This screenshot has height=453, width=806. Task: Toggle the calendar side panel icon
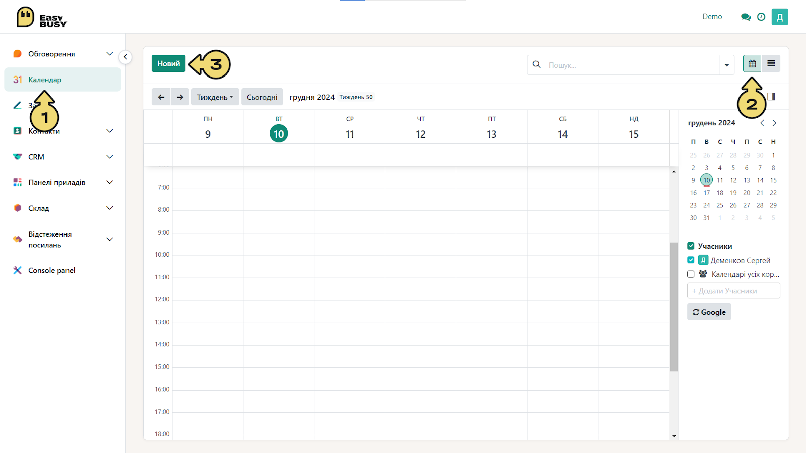click(x=771, y=96)
